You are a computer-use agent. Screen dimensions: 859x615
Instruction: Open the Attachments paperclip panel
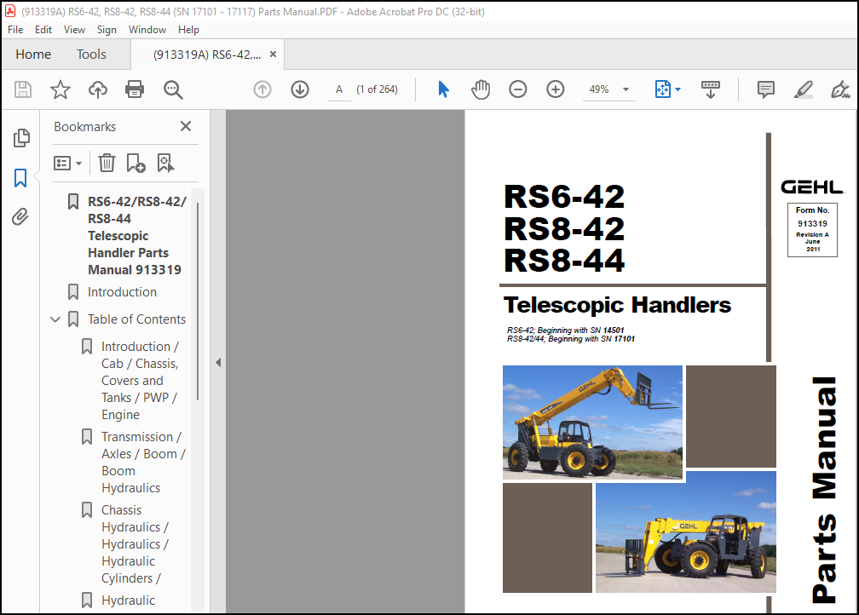pos(20,217)
